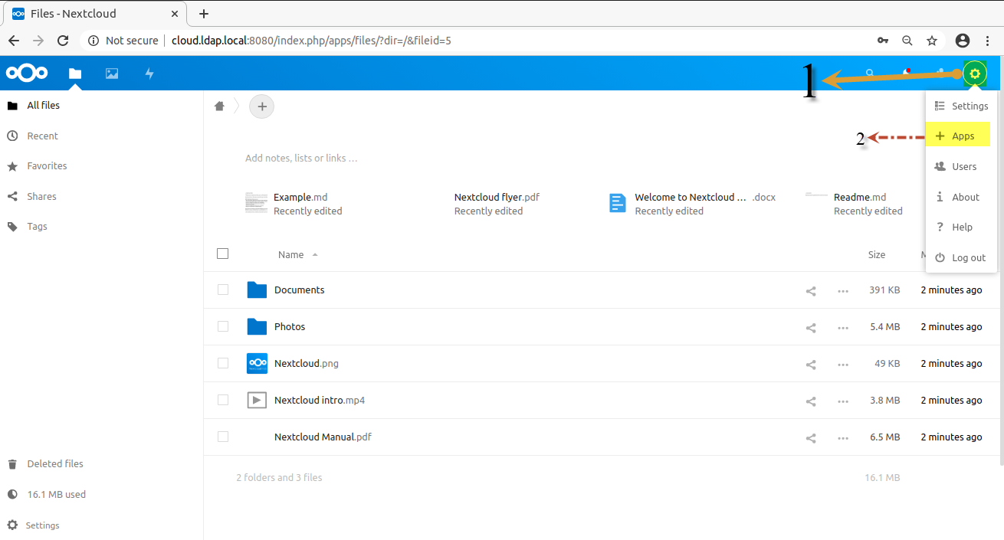Tick the Nextcloud Manual.pdf checkbox
The width and height of the screenshot is (1004, 540).
click(x=223, y=437)
